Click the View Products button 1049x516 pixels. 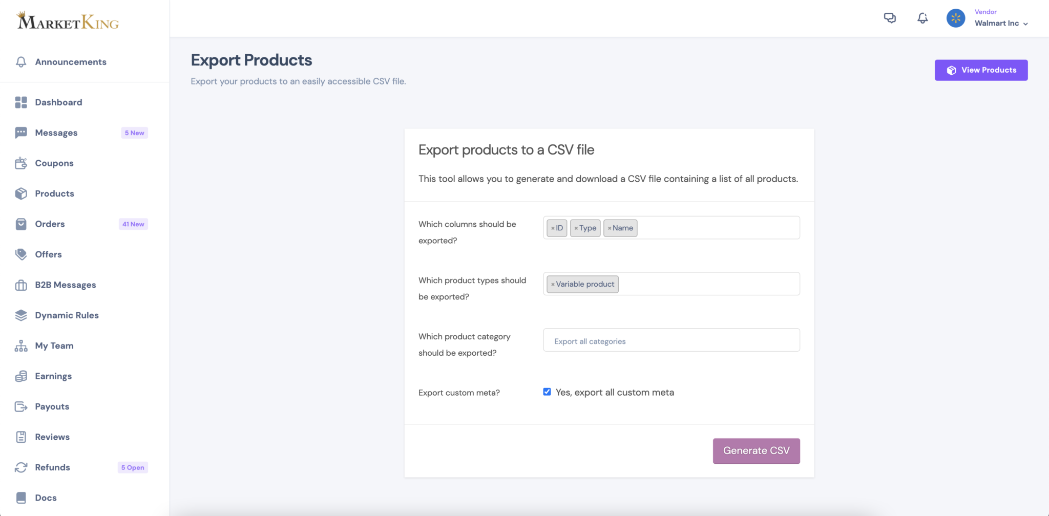point(980,70)
